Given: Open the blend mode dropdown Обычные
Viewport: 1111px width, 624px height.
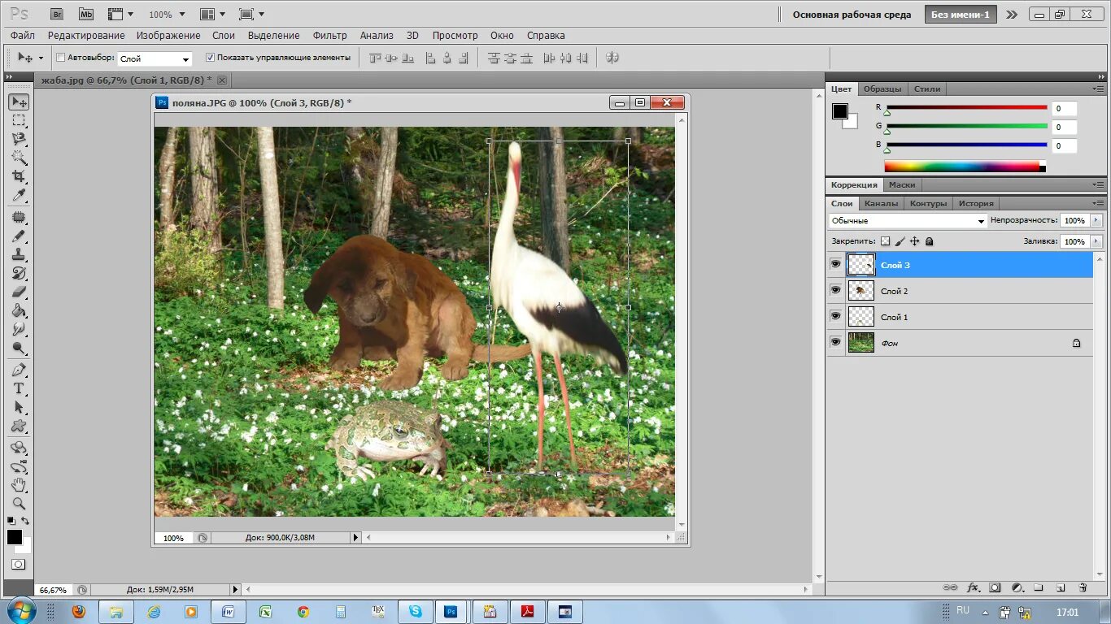Looking at the screenshot, I should pos(982,220).
